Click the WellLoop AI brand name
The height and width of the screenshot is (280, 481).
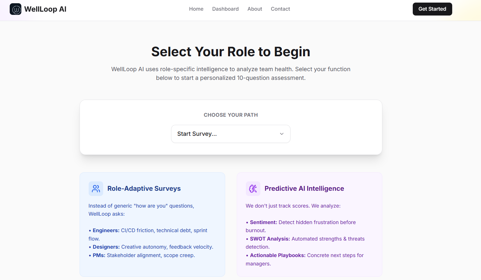click(x=45, y=9)
